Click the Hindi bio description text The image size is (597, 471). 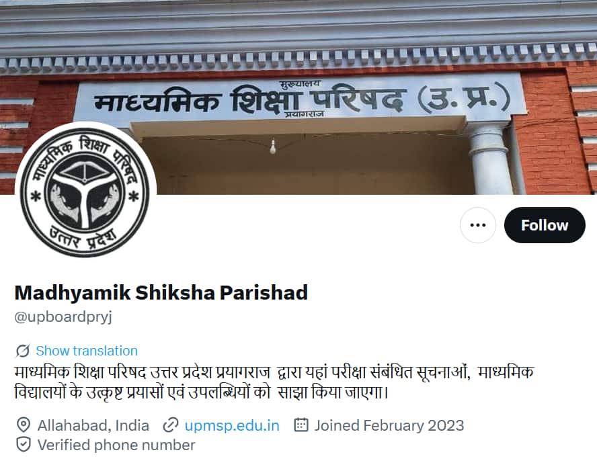click(274, 382)
